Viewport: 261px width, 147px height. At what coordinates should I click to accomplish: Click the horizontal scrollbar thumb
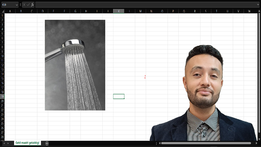pos(206,143)
